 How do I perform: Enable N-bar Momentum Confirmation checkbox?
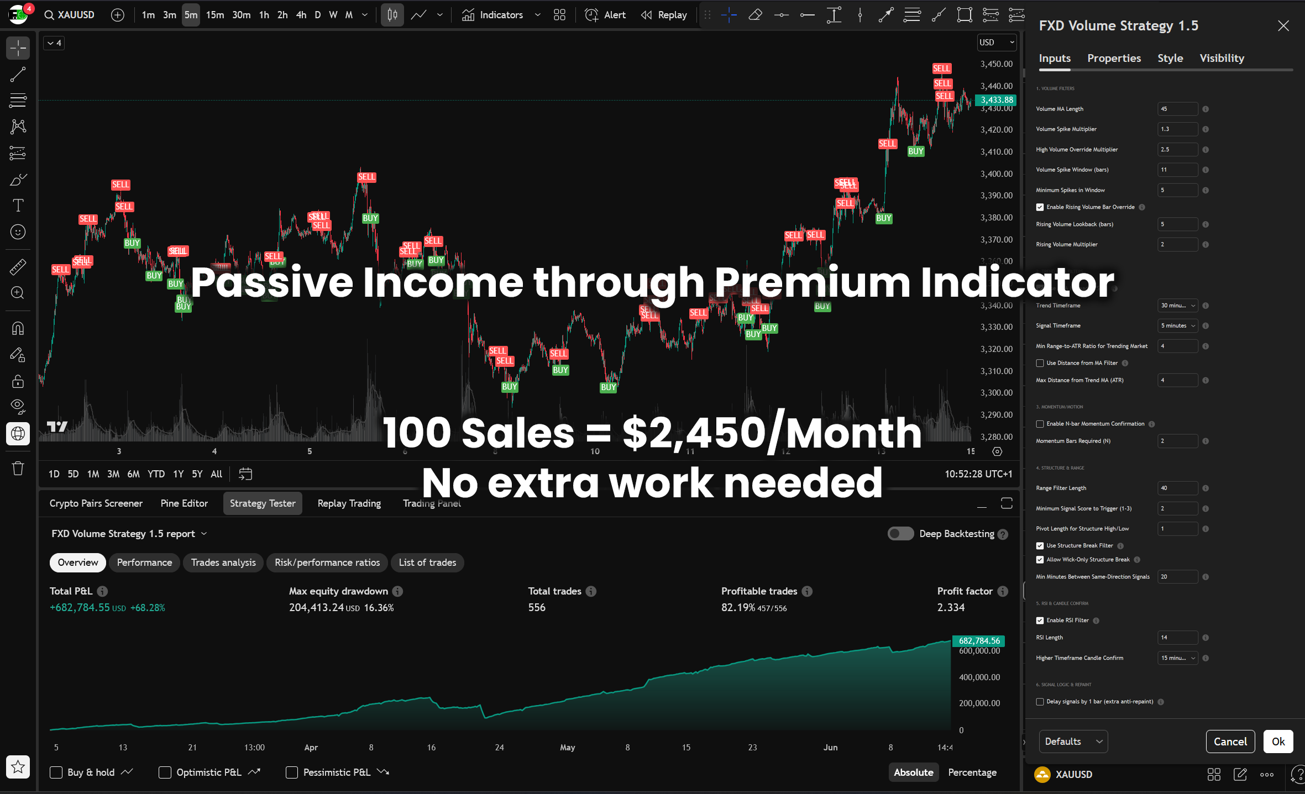[x=1040, y=424]
